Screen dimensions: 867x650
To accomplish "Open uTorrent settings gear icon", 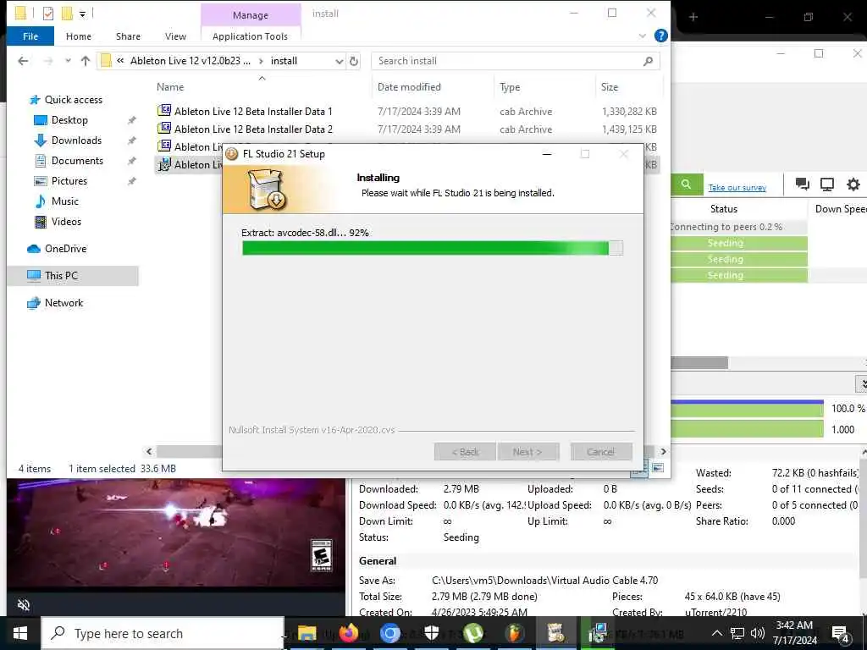I will coord(853,184).
